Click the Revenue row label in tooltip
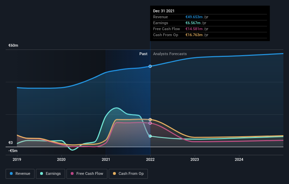Screen dimensions: 289x184 pyautogui.click(x=161, y=17)
